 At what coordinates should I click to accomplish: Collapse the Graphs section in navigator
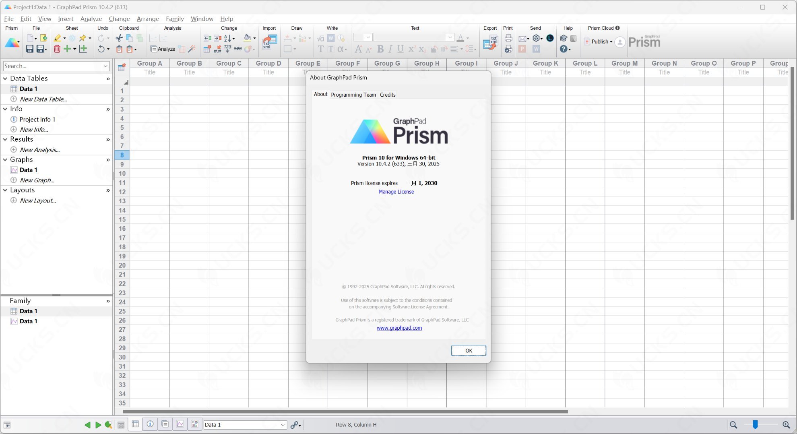(5, 160)
